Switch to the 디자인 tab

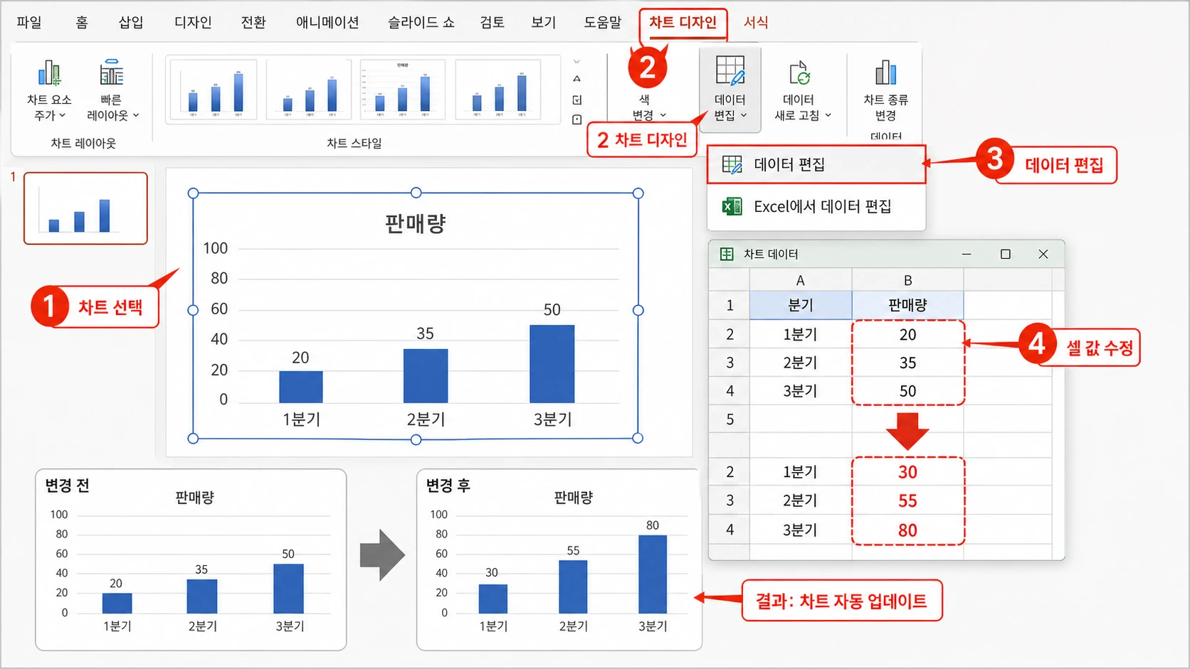pyautogui.click(x=193, y=22)
